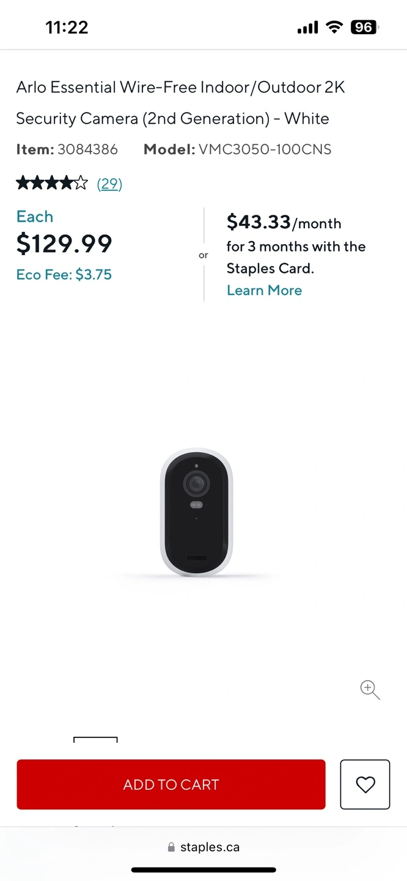
Task: Tap the star rating icons
Action: pyautogui.click(x=52, y=183)
